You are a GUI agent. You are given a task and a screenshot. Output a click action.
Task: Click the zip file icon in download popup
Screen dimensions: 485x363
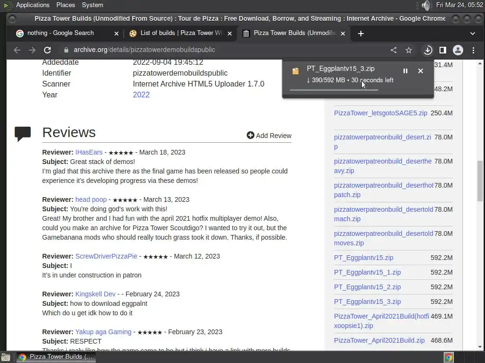click(x=296, y=71)
